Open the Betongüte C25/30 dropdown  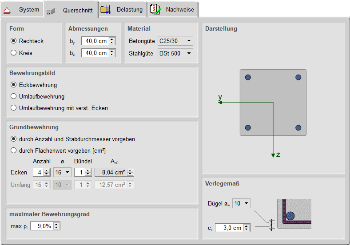click(189, 41)
